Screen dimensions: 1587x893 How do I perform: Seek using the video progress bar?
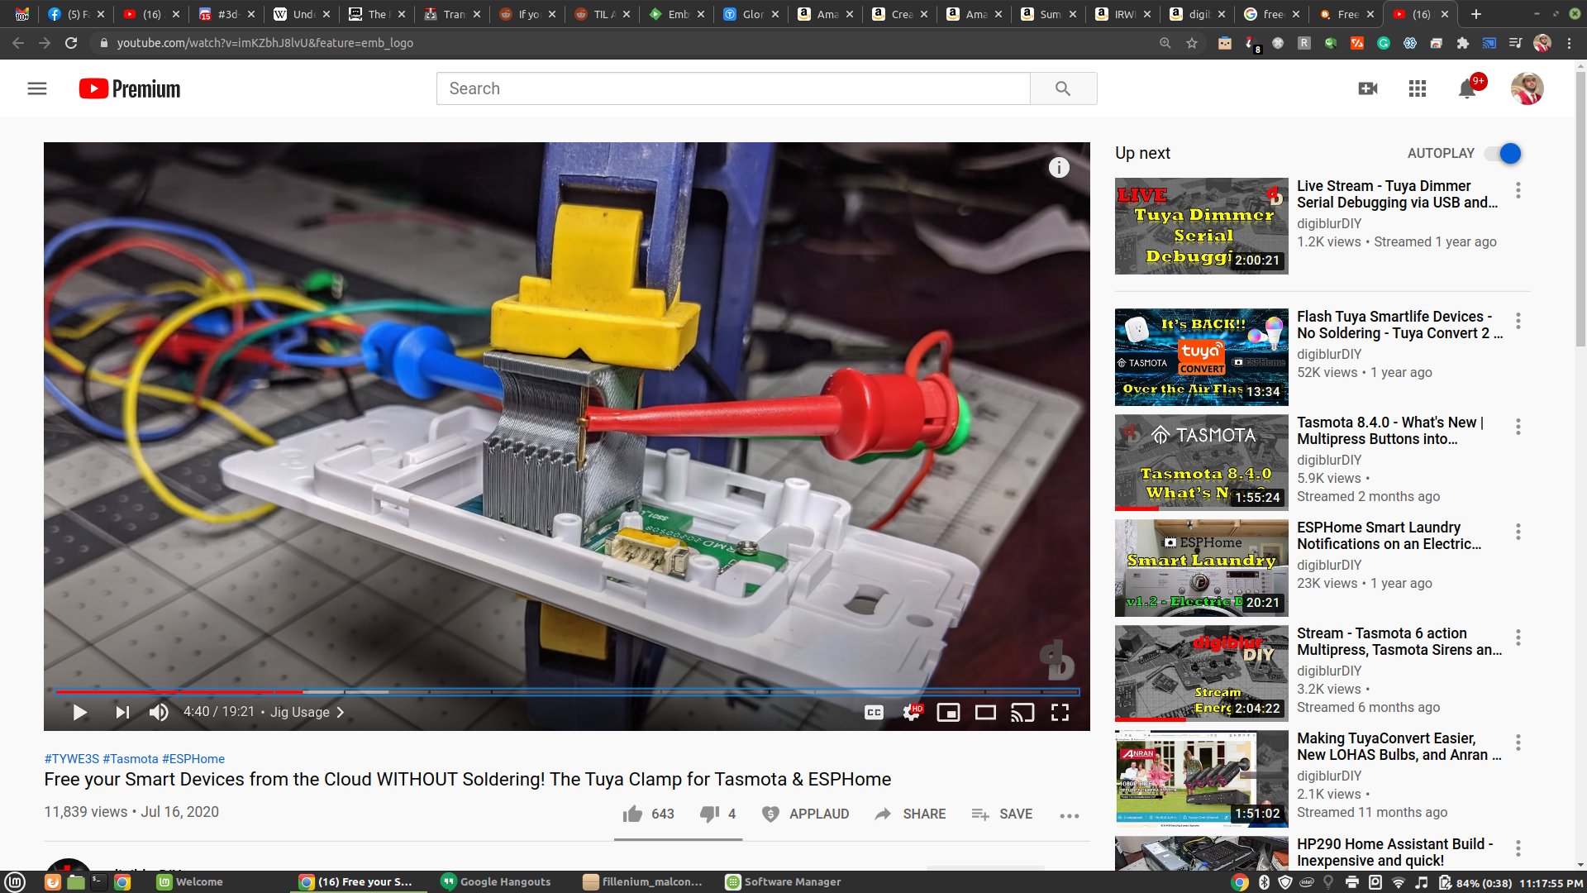pyautogui.click(x=566, y=691)
